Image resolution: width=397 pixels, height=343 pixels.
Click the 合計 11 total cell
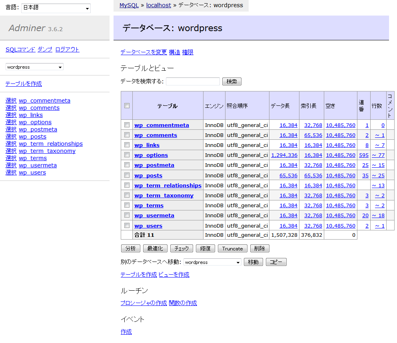click(x=168, y=235)
